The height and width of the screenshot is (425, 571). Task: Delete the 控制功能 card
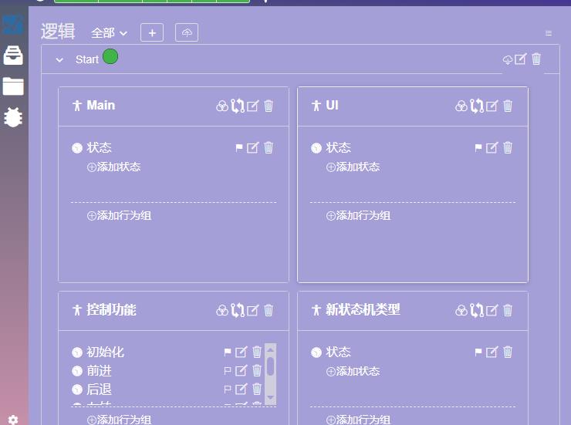coord(269,310)
